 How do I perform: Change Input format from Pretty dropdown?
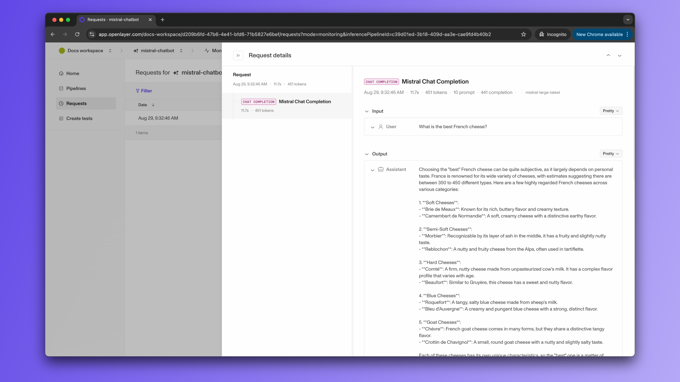coord(611,111)
